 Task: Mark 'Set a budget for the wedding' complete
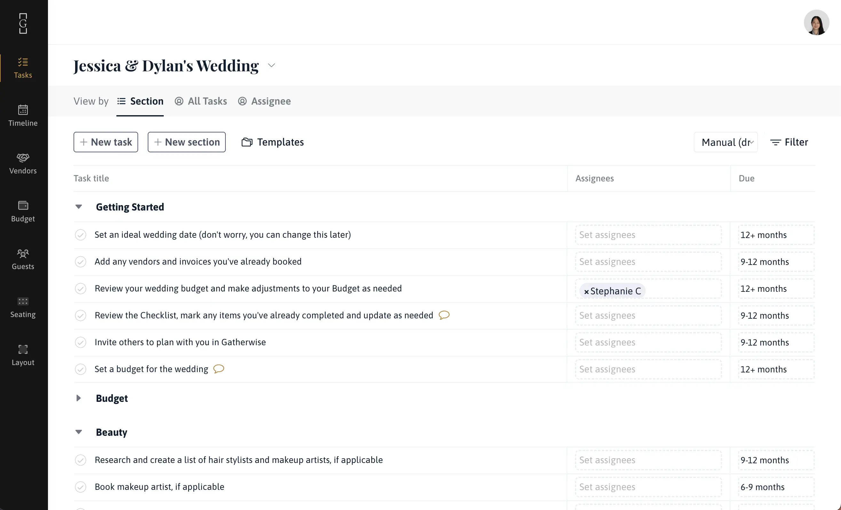tap(81, 369)
